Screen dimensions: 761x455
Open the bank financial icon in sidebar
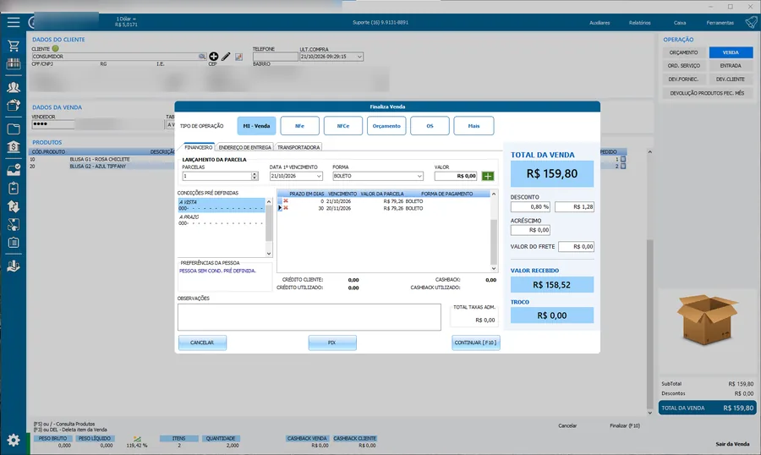(13, 146)
